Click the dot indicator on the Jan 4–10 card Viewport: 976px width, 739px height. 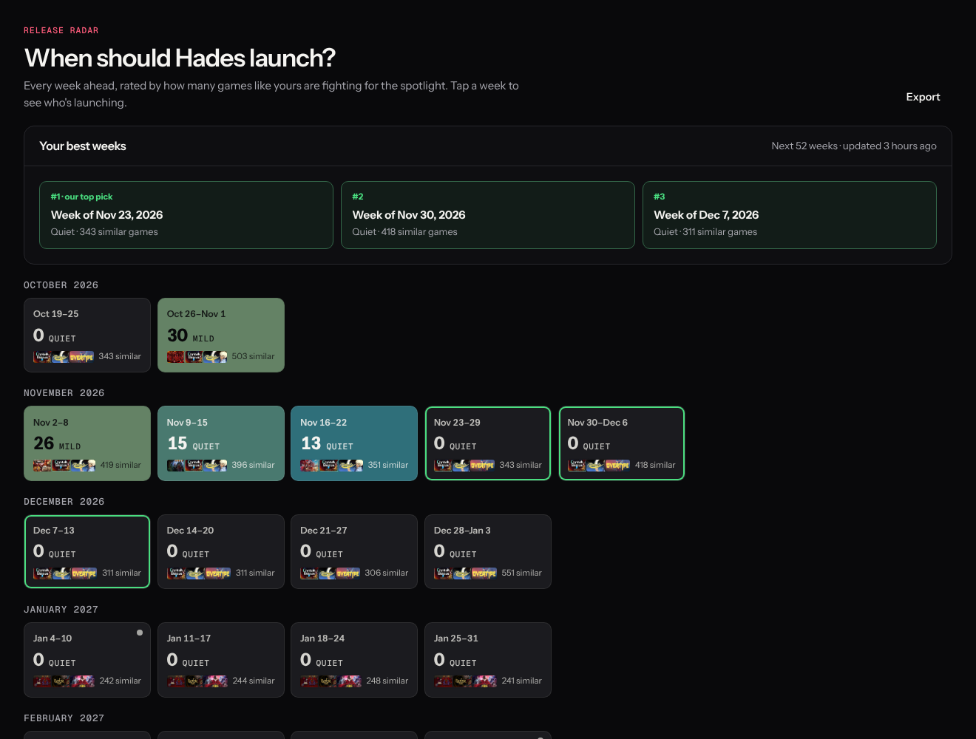[140, 633]
